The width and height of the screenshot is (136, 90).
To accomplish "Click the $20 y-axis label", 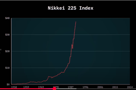I will pos(7,51).
